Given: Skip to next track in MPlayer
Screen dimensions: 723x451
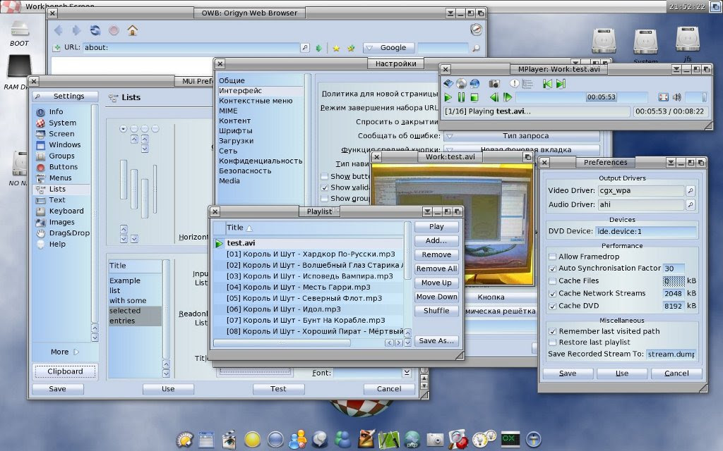Looking at the screenshot, I should 561,84.
